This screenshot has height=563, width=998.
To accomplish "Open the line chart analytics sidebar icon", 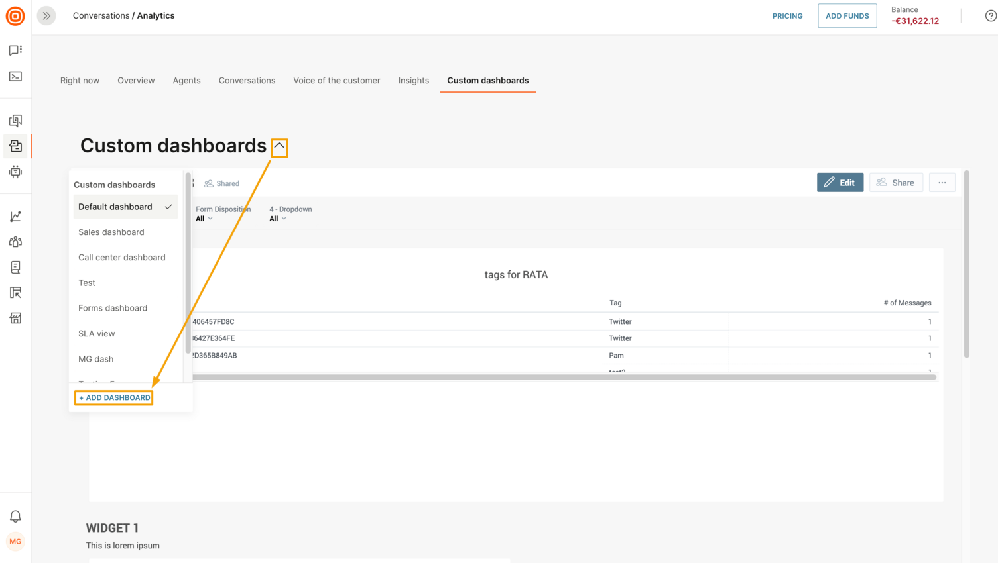I will click(x=15, y=217).
